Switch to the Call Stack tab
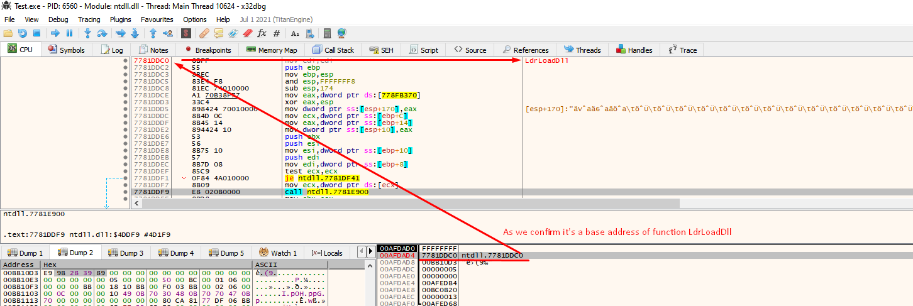The height and width of the screenshot is (306, 913). pyautogui.click(x=333, y=50)
